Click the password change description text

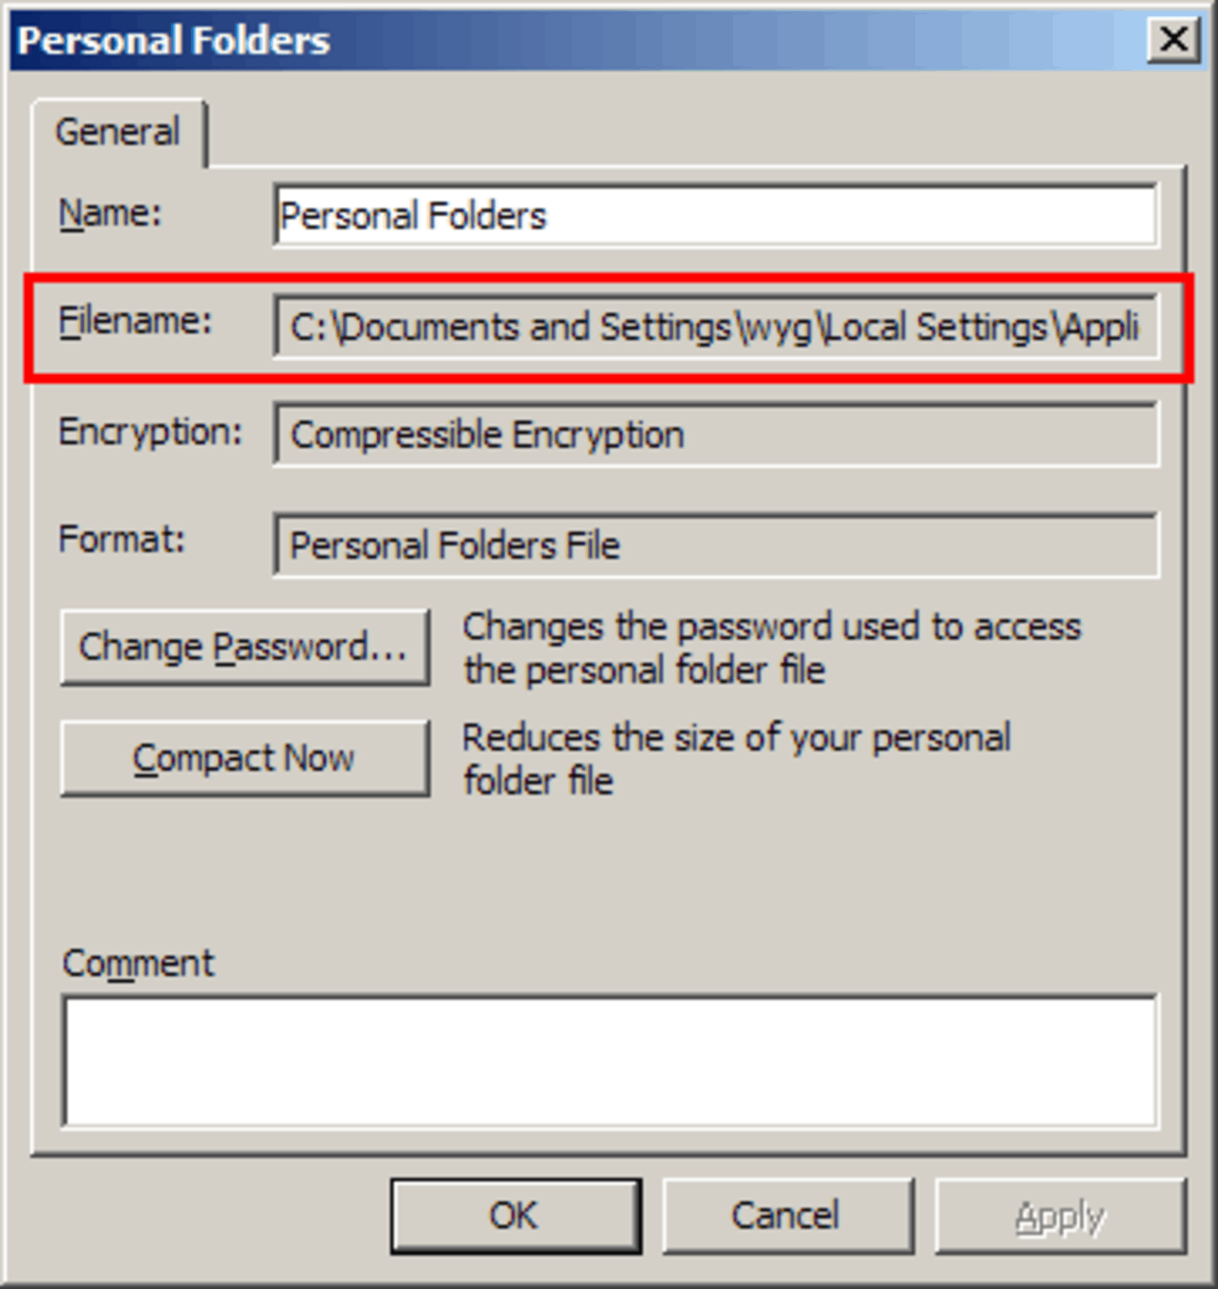(772, 648)
